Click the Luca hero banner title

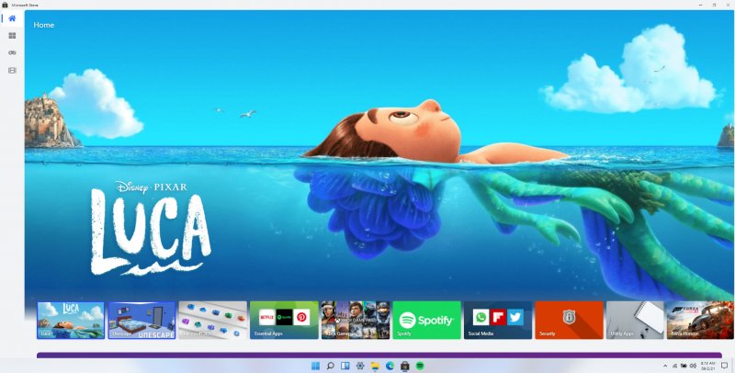tap(151, 228)
